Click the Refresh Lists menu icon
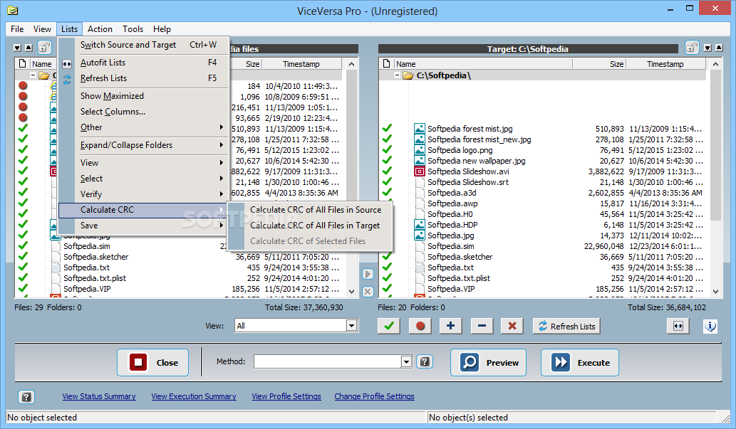736x429 pixels. pos(67,79)
